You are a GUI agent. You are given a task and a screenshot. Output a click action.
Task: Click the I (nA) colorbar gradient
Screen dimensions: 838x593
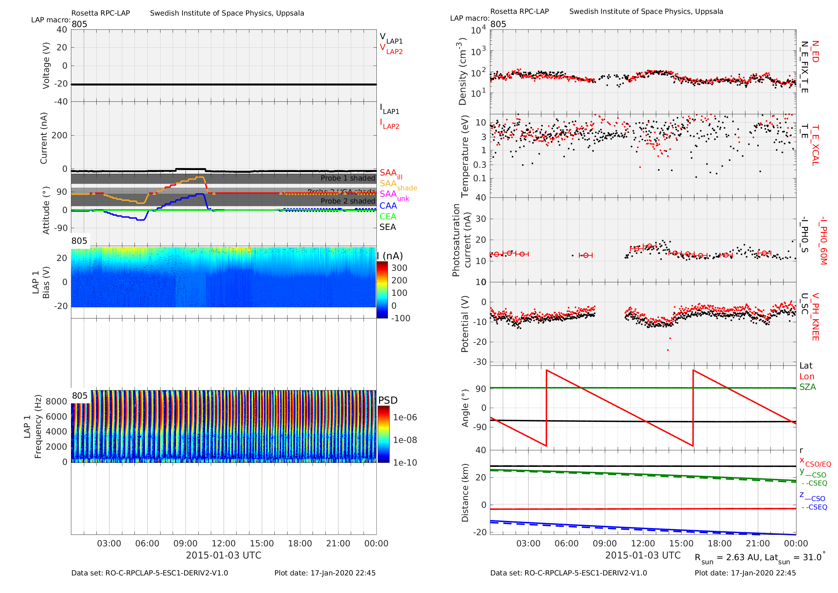tap(382, 290)
